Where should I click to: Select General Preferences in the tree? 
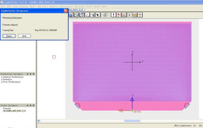[x=13, y=77]
